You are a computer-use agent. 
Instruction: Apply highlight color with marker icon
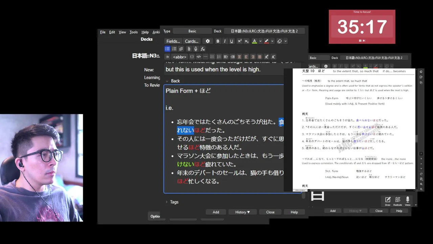[x=267, y=41]
